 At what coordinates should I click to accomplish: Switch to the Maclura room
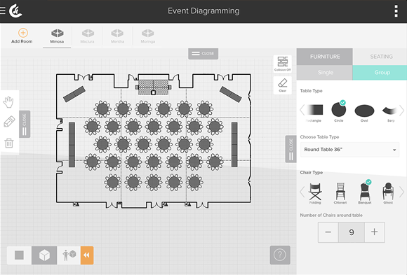click(x=88, y=36)
